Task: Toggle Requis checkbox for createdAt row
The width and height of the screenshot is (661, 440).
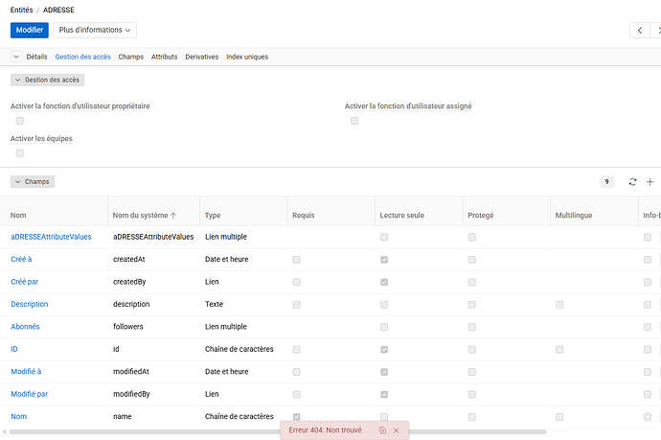Action: (x=297, y=260)
